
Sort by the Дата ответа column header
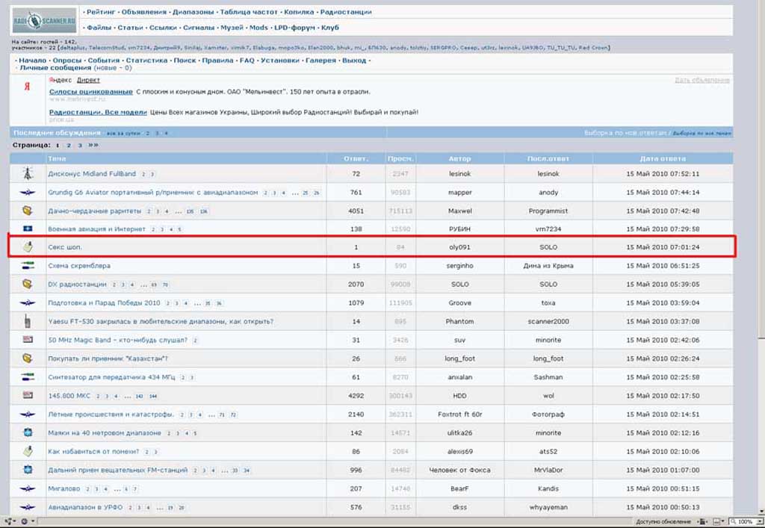coord(663,158)
